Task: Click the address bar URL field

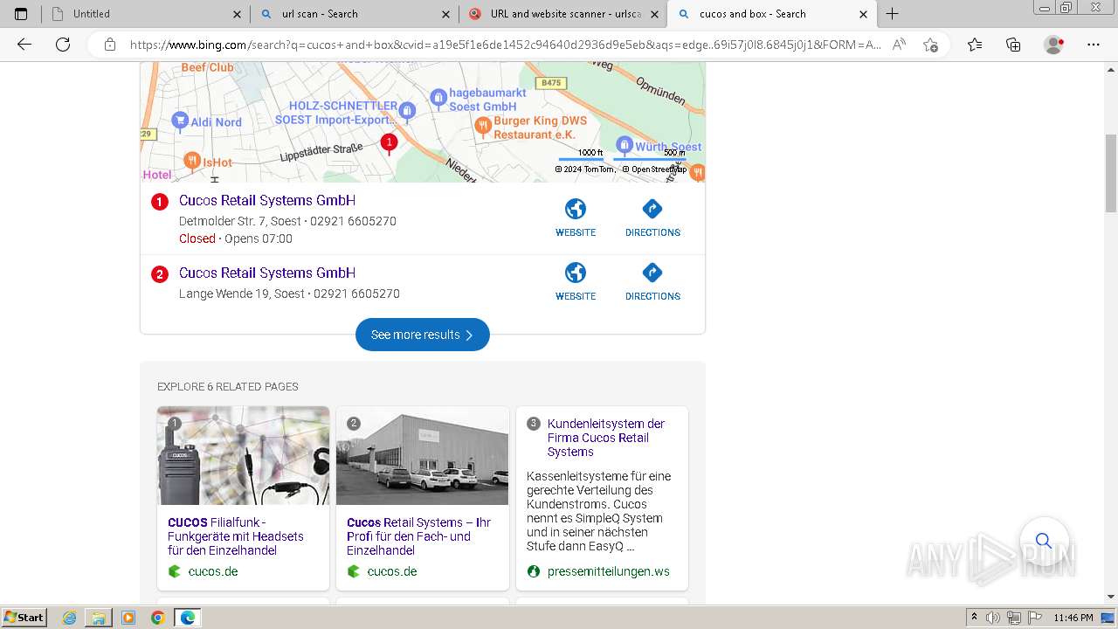Action: click(x=505, y=45)
